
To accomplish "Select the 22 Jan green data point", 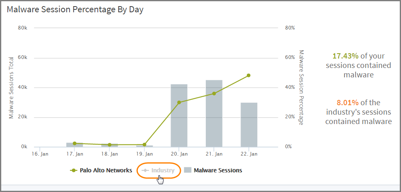I will click(248, 75).
